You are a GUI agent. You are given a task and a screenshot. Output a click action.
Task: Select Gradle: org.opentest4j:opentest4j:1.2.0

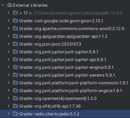point(58,99)
